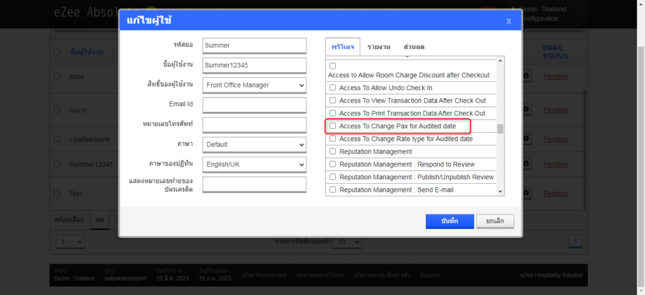Viewport: 645px width, 295px height.
Task: Check Reputation Management : Send E-mail
Action: coord(333,190)
